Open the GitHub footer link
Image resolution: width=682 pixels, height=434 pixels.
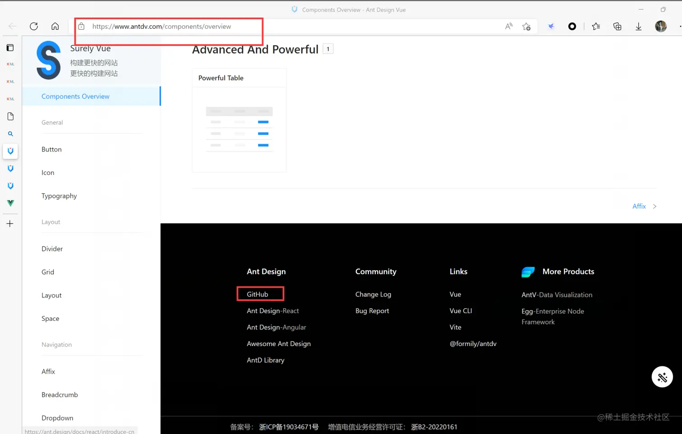257,294
